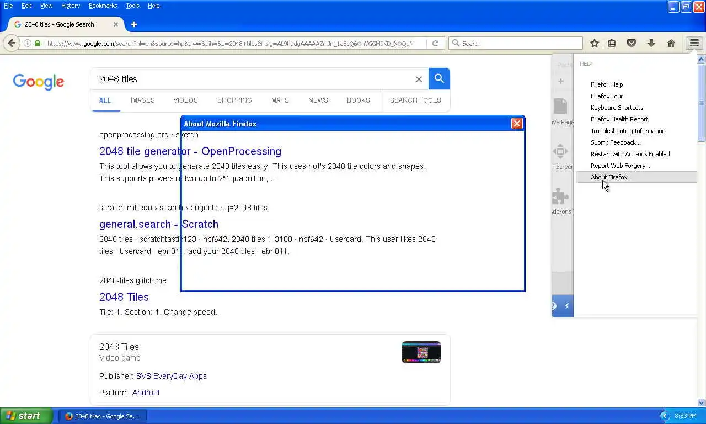Viewport: 706px width, 424px height.
Task: Click the blue Google search magnifier button
Action: tap(439, 79)
